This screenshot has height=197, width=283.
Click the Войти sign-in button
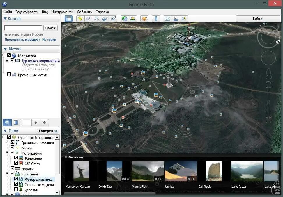258,19
